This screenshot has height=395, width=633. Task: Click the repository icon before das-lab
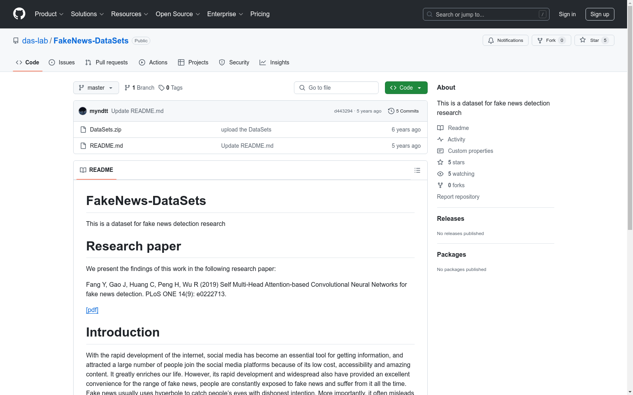click(16, 41)
